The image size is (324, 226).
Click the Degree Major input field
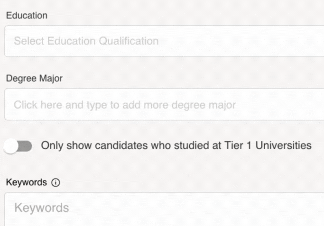point(164,105)
